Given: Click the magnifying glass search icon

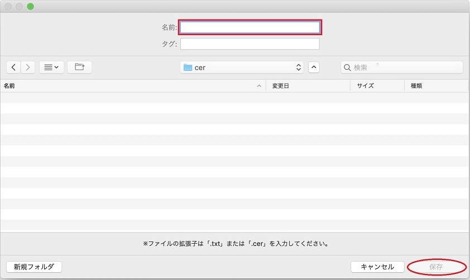Looking at the screenshot, I should (x=348, y=67).
